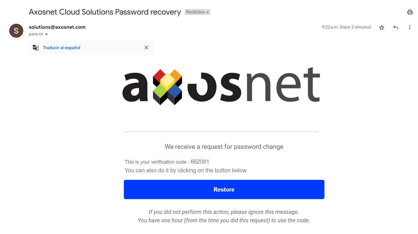This screenshot has width=418, height=234.
Task: Select sender solutions@axosnet.com
Action: 57,27
